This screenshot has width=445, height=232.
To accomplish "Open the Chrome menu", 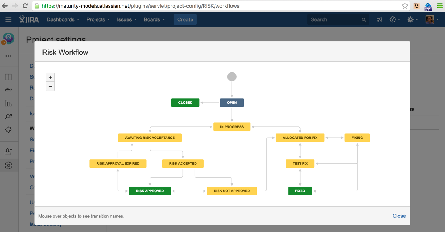I will (x=440, y=6).
